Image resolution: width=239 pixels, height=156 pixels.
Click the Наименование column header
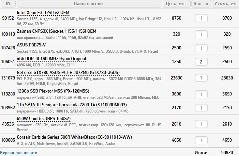pos(89,4)
